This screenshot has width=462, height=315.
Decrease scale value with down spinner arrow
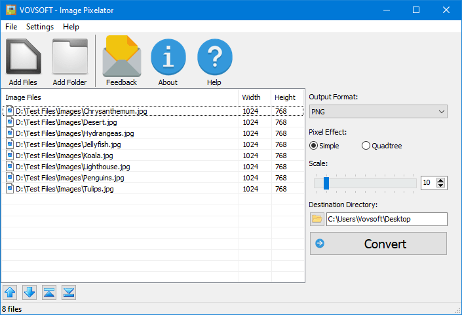click(441, 186)
